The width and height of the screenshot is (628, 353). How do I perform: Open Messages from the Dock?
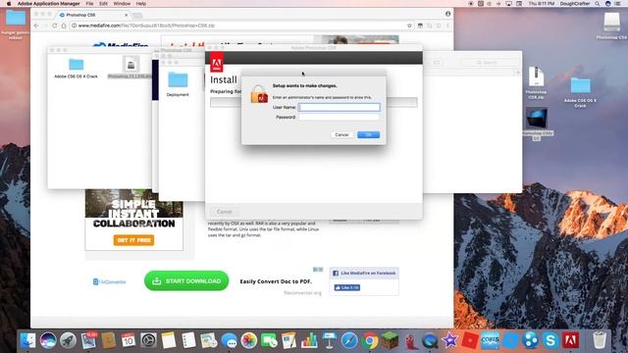coord(229,340)
